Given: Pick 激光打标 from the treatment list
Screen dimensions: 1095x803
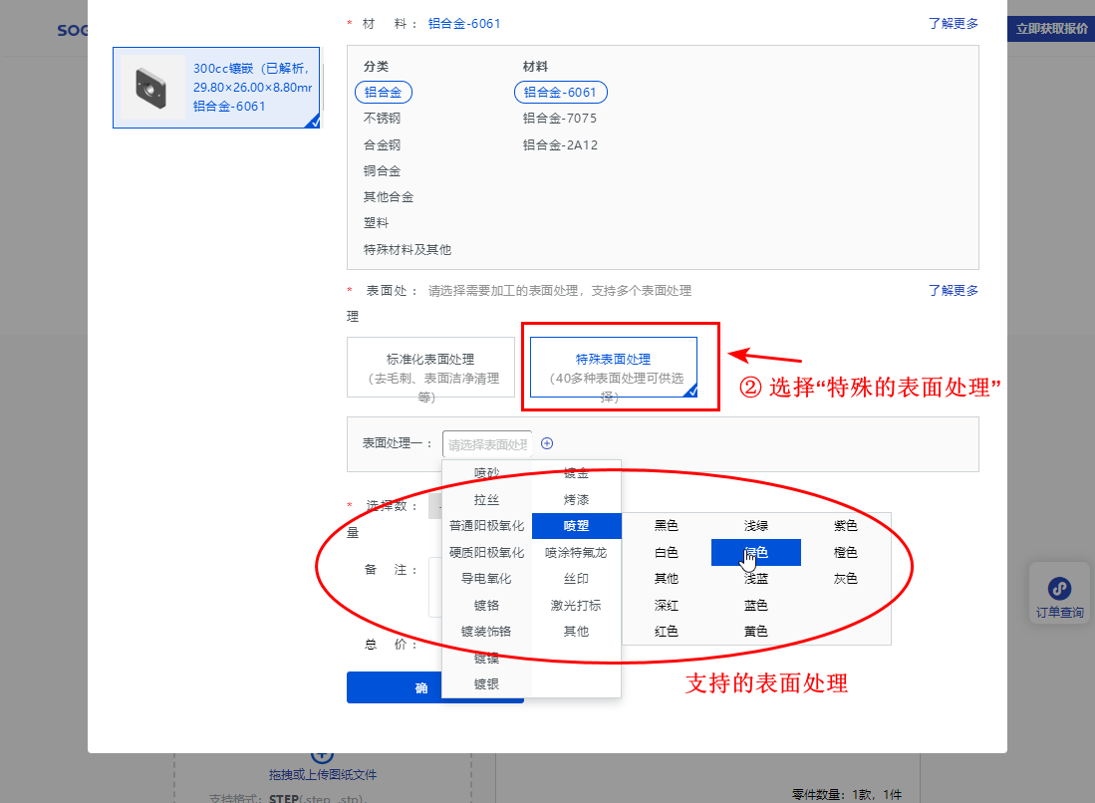Looking at the screenshot, I should 576,605.
